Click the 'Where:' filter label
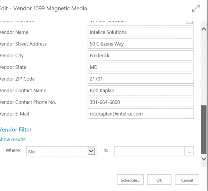Viewport: 208px width, 191px height. point(13,150)
